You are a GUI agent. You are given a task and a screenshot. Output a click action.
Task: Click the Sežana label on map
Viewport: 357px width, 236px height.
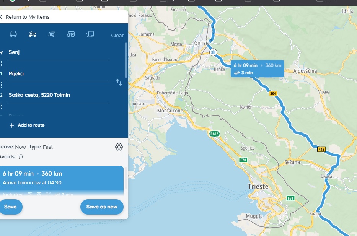(292, 162)
